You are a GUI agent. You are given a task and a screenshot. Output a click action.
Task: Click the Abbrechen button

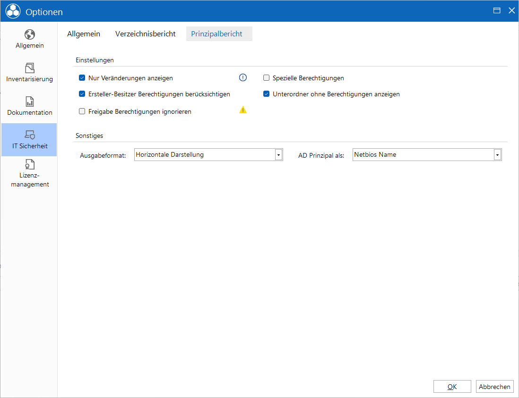click(494, 386)
